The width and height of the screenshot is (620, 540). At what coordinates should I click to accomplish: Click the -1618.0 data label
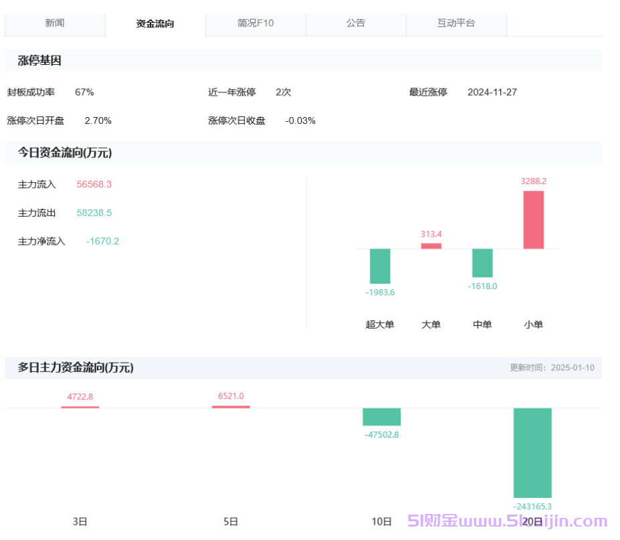click(x=482, y=286)
